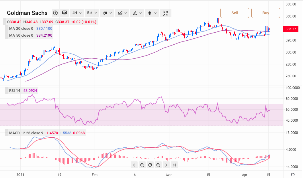
Task: Click the 12.0000 MACD axis label
Action: 292,133
